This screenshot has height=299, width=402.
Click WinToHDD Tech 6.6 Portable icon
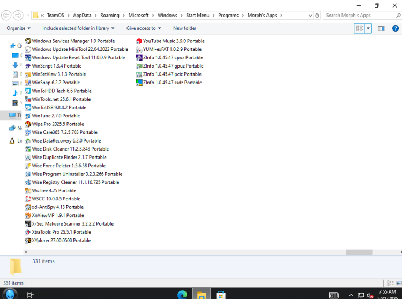(28, 91)
